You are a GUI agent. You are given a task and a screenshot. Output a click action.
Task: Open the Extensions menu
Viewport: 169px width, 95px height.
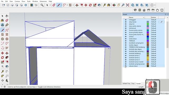click(43, 1)
